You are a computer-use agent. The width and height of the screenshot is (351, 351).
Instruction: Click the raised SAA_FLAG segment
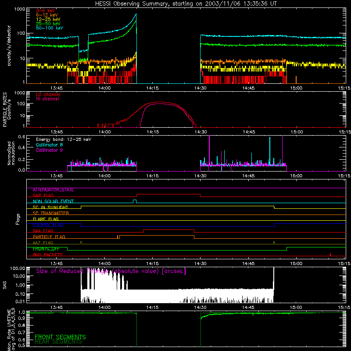point(168,230)
